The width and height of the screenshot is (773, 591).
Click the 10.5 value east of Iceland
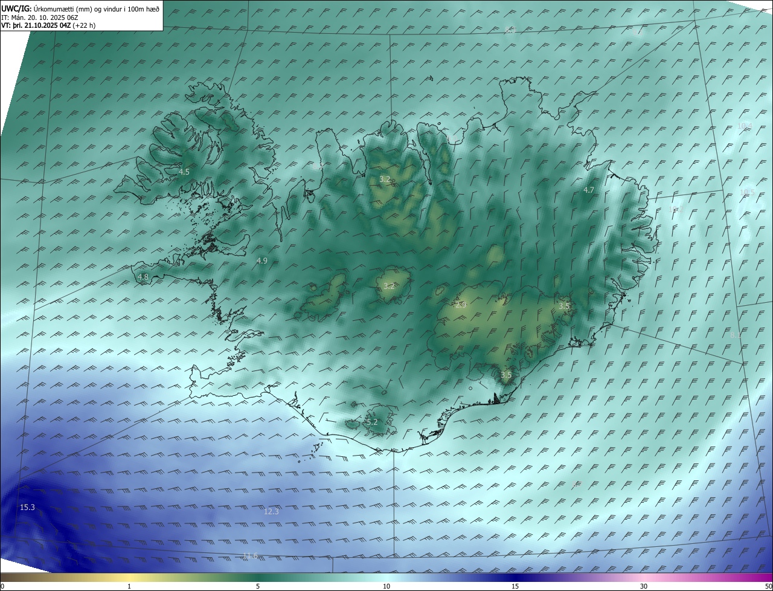(x=748, y=193)
